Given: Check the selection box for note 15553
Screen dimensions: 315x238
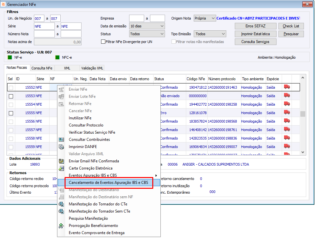Looking at the screenshot, I should pyautogui.click(x=11, y=96).
